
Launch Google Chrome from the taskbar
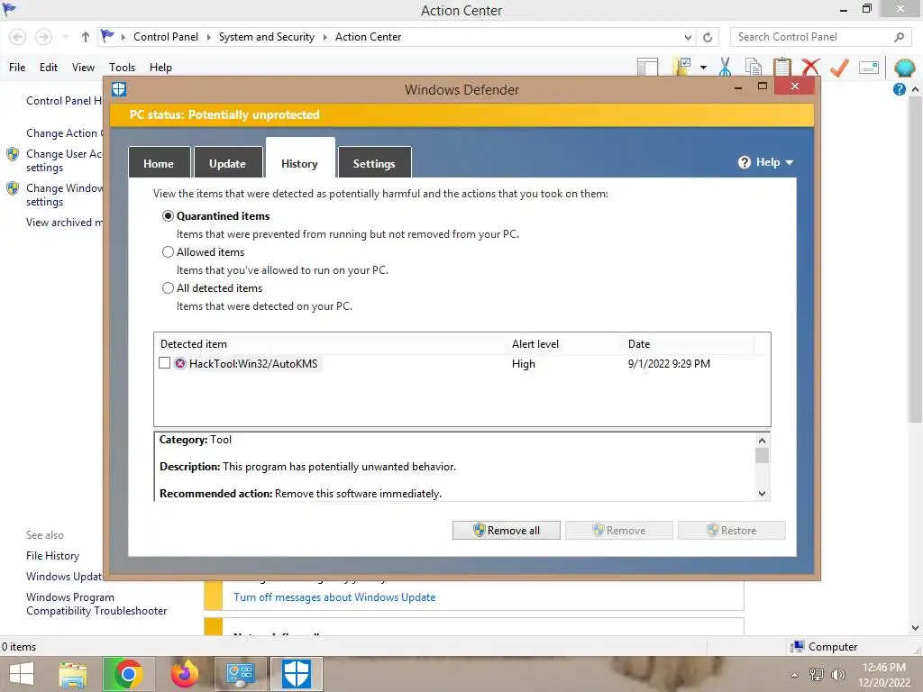point(128,674)
